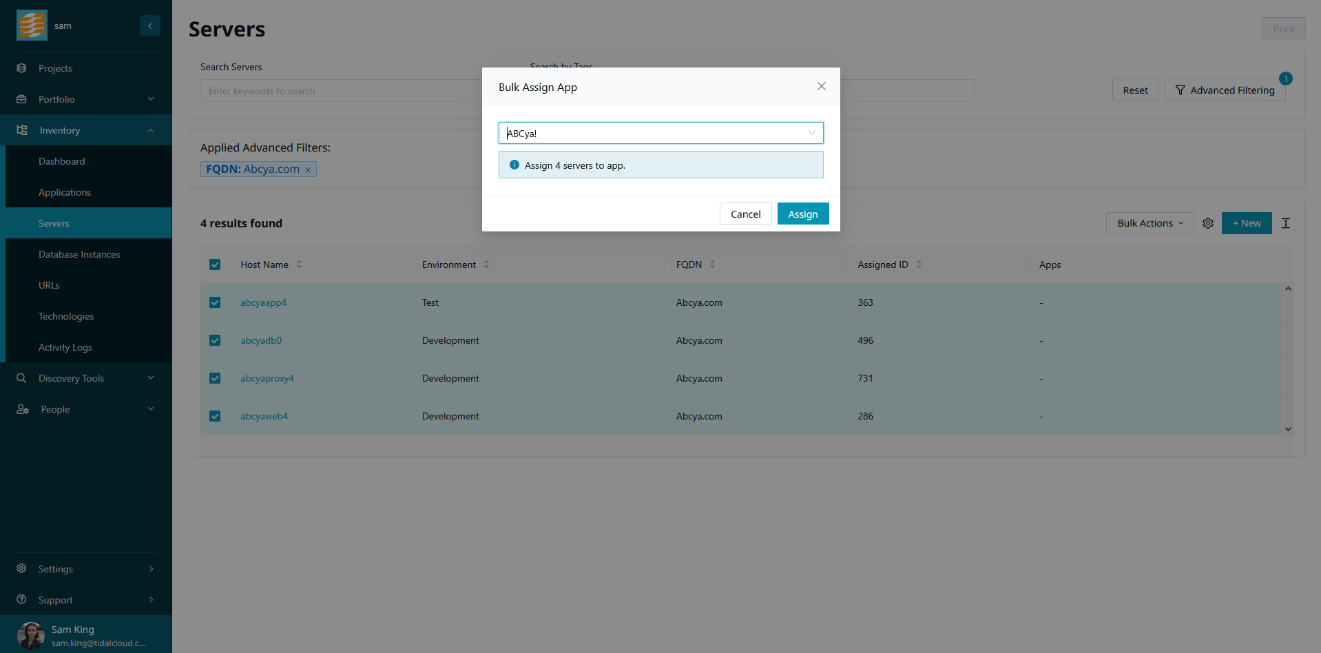Screen dimensions: 1321x653
Task: Click the Search Servers keyword input
Action: point(341,91)
